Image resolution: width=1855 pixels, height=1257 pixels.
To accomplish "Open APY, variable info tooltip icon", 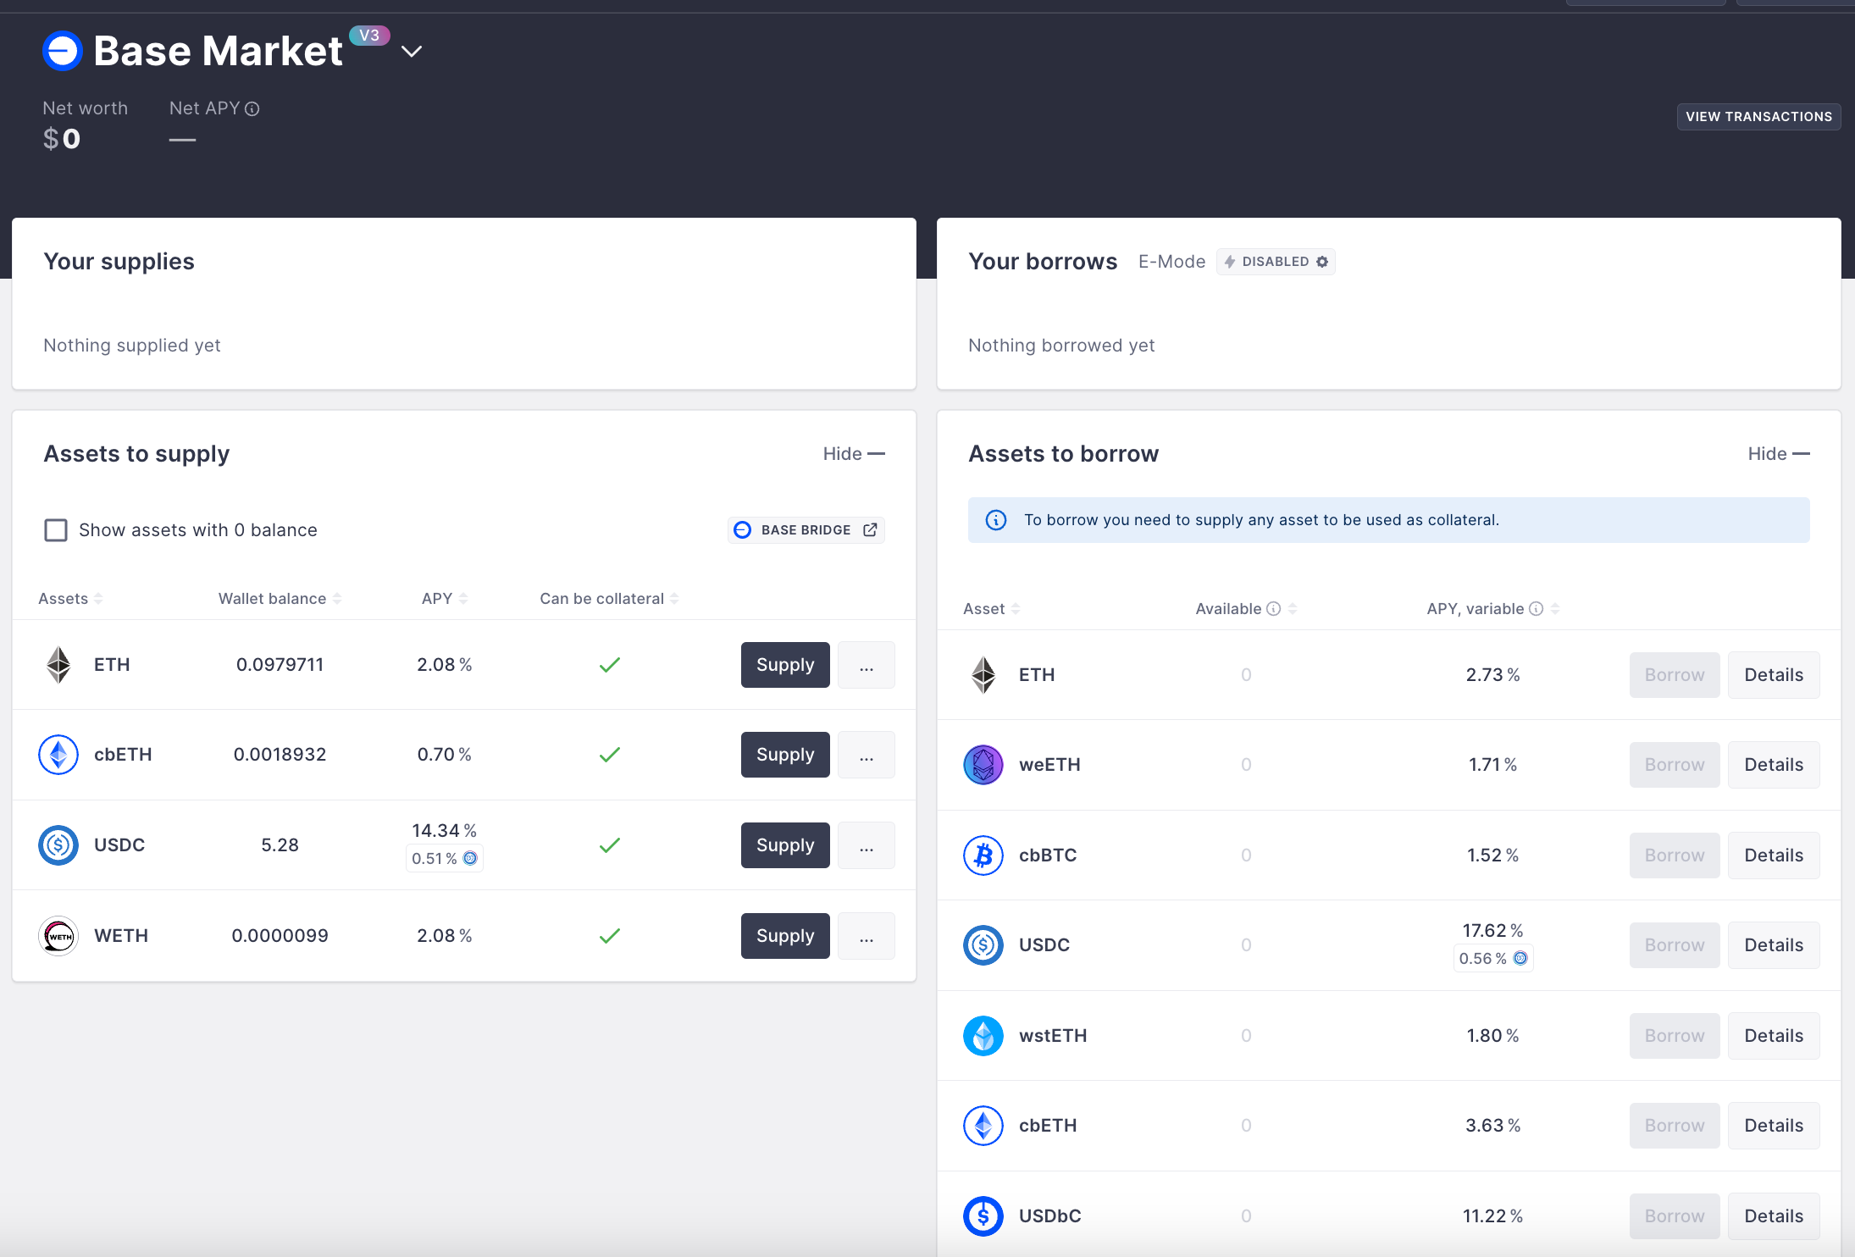I will pos(1536,609).
